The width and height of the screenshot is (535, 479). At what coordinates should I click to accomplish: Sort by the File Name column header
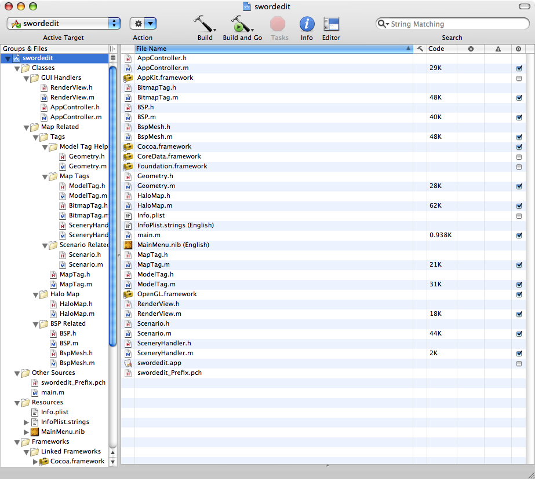coord(274,49)
